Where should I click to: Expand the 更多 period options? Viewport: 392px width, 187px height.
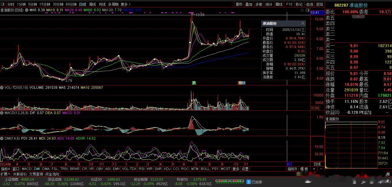coord(125,4)
